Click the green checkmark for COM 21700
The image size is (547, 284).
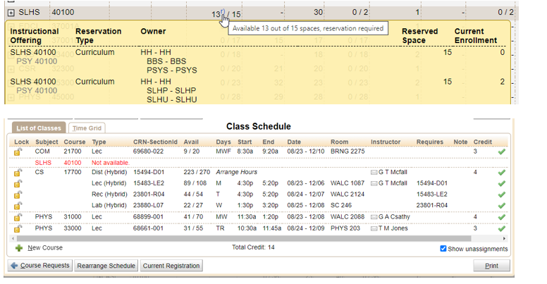pos(501,152)
